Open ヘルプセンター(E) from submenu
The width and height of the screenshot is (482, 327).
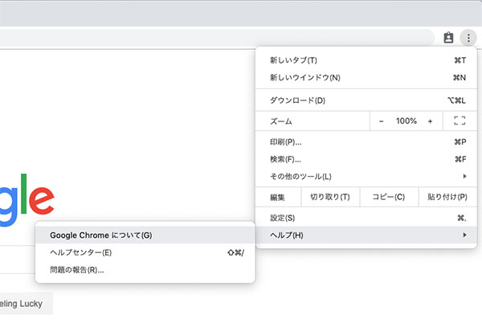pos(80,252)
